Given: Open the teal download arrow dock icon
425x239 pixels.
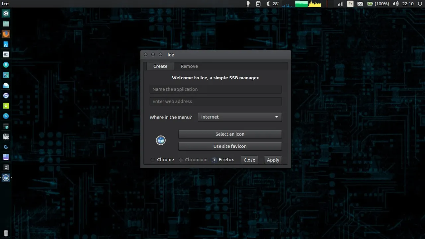Looking at the screenshot, I should 6,65.
